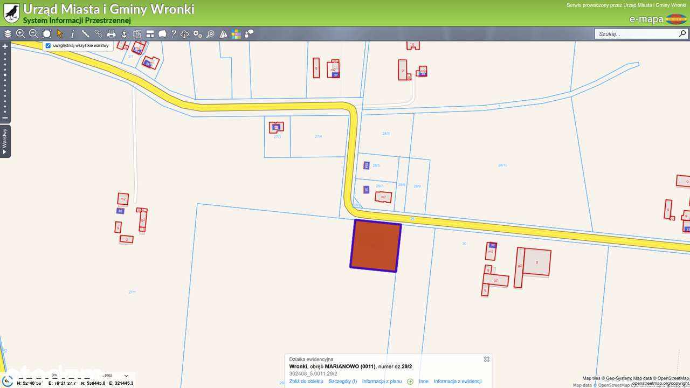690x388 pixels.
Task: Open the 'Informacja z planu' link
Action: 382,382
